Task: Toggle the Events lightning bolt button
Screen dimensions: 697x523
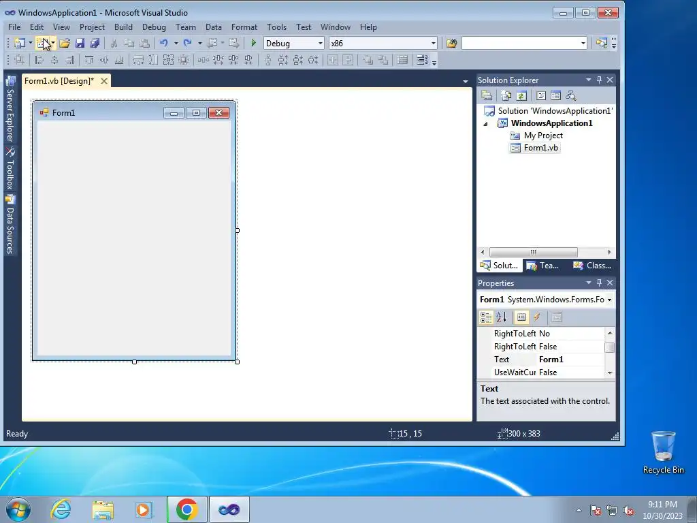Action: coord(537,317)
